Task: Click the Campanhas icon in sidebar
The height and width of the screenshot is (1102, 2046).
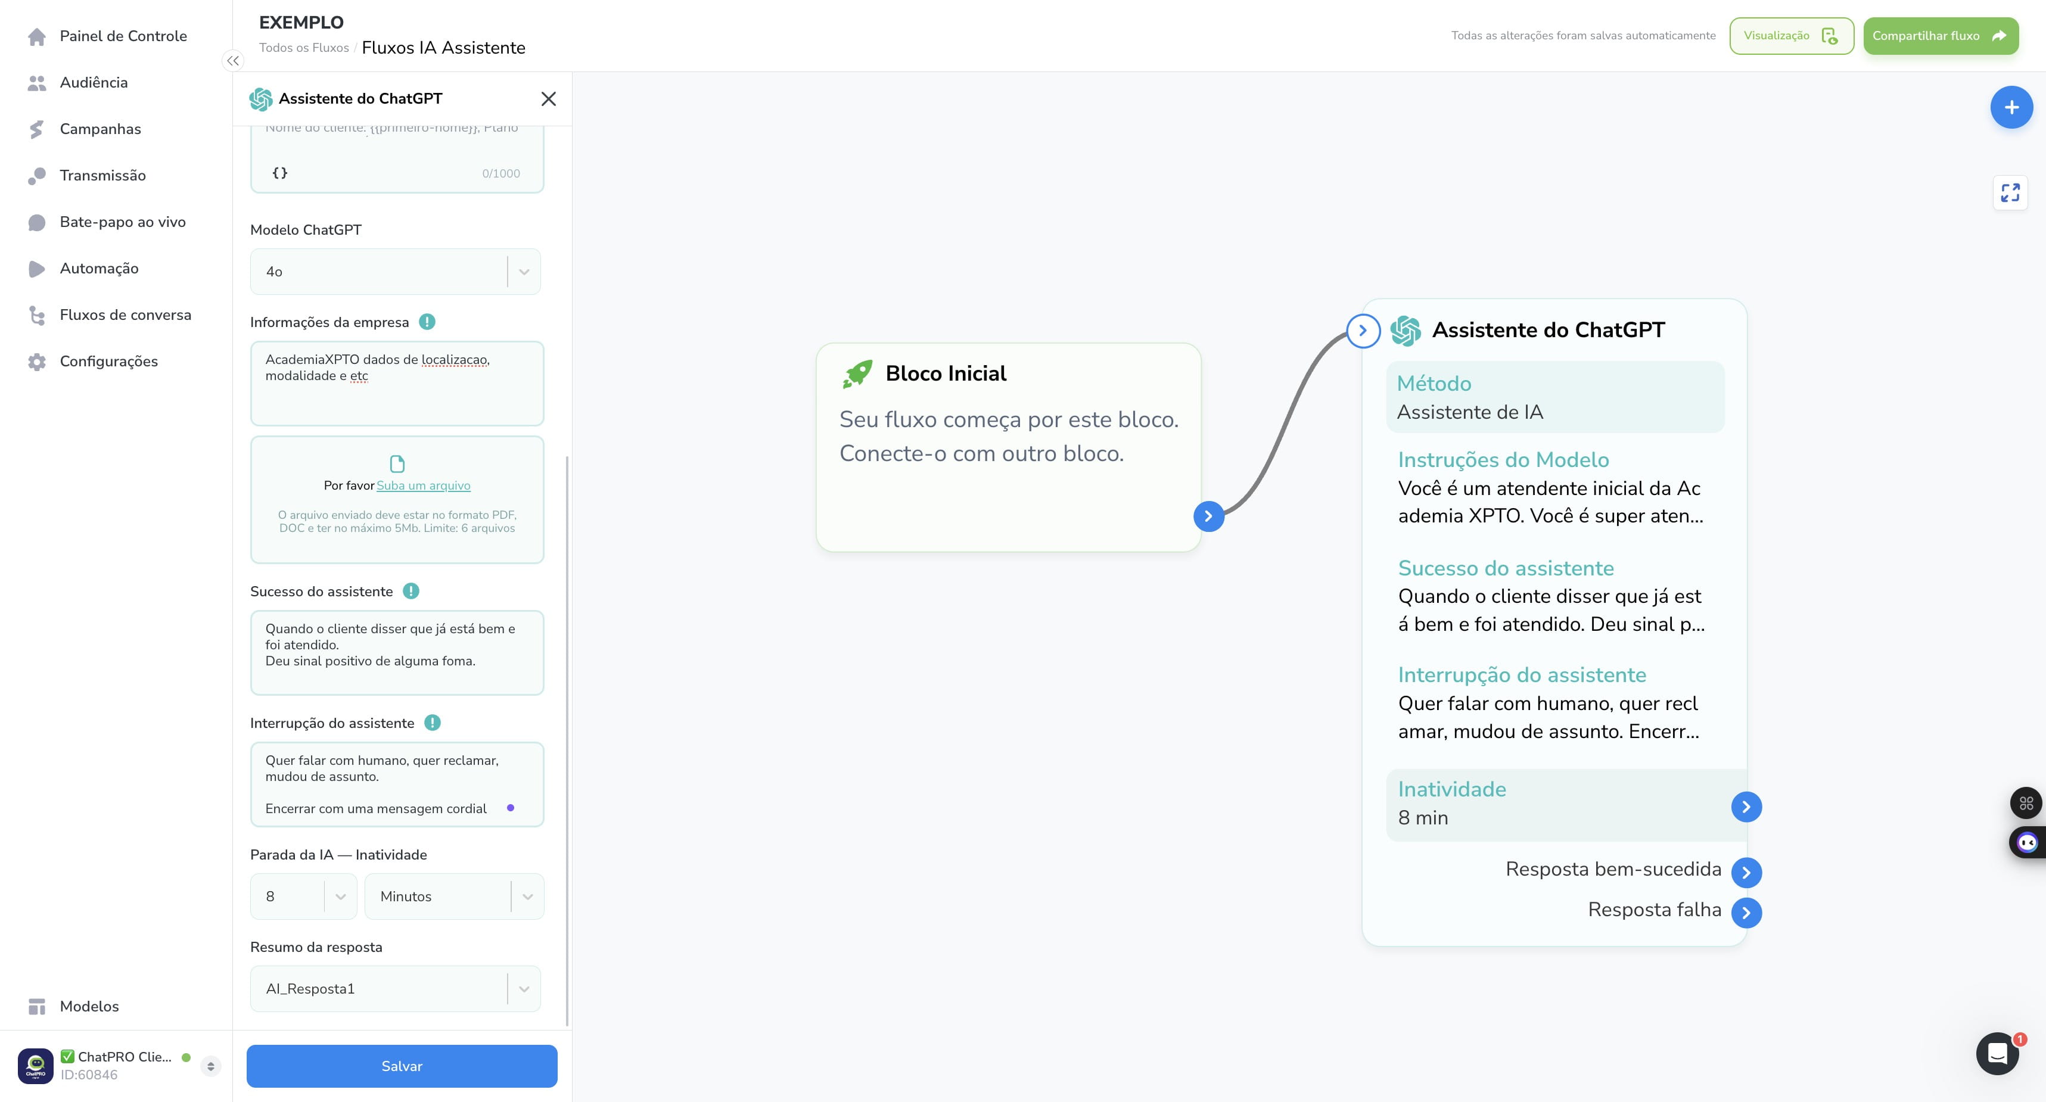Action: coord(36,129)
